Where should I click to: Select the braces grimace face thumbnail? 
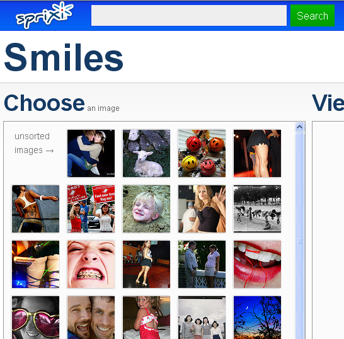pos(91,265)
